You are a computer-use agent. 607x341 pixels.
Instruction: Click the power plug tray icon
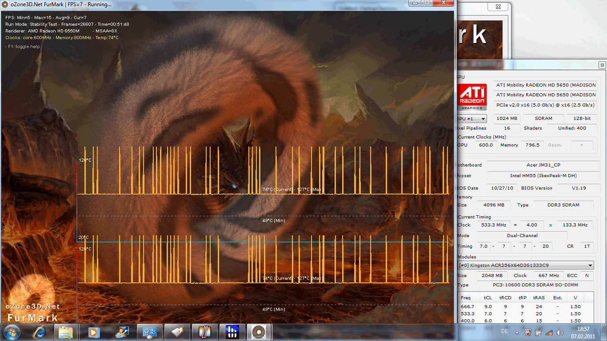[538, 332]
